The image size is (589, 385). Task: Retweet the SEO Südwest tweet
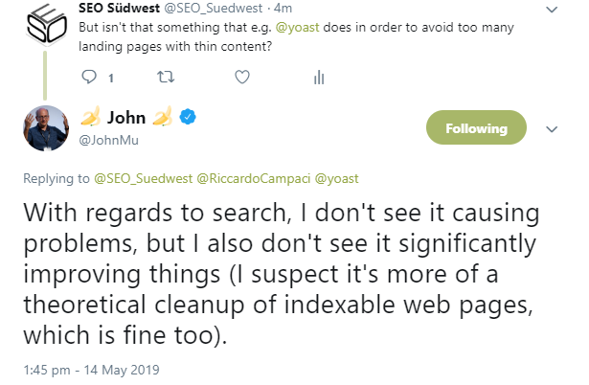click(166, 76)
